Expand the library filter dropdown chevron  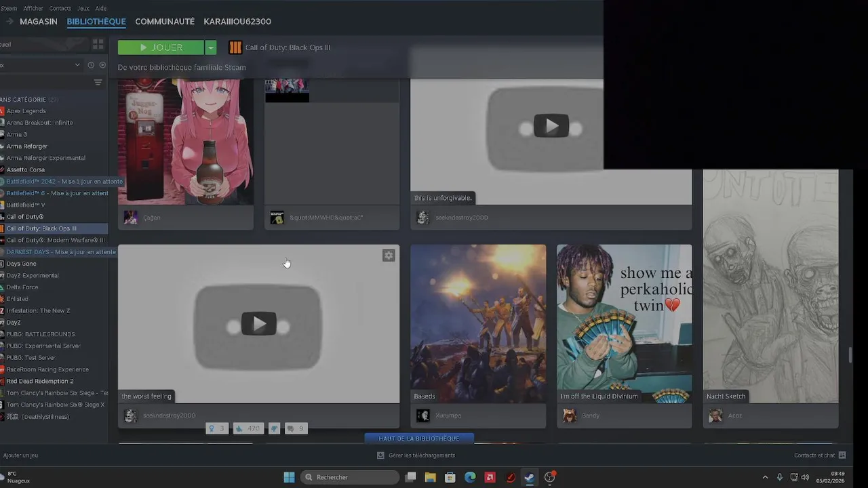pyautogui.click(x=77, y=65)
